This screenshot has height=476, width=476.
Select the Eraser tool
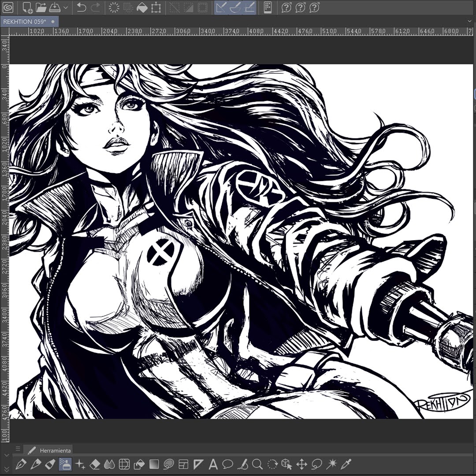[x=95, y=464]
